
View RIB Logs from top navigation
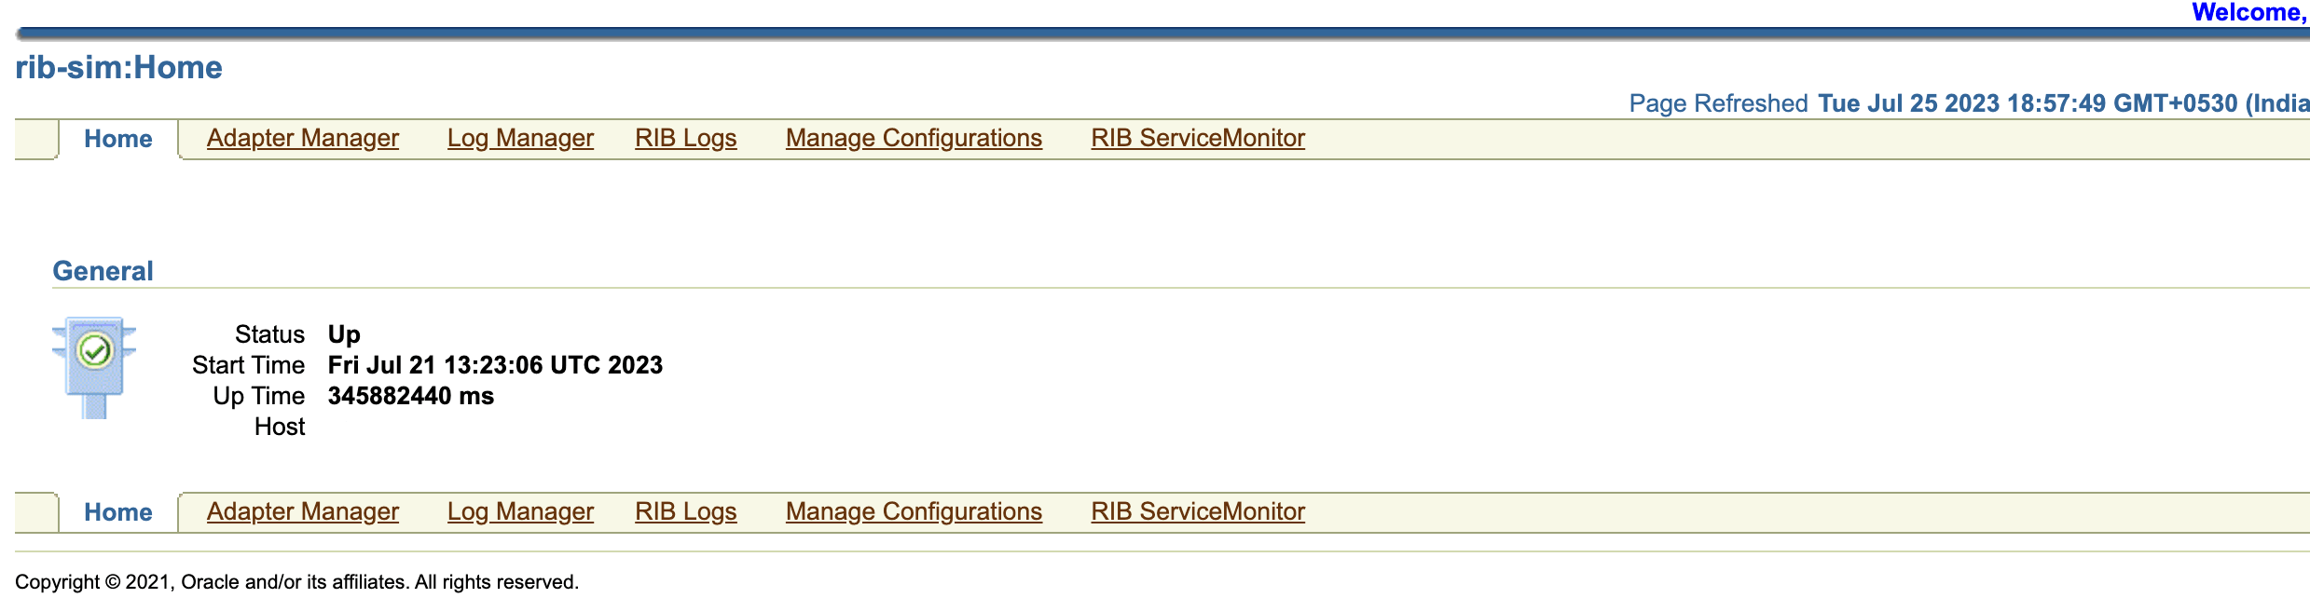pyautogui.click(x=685, y=137)
